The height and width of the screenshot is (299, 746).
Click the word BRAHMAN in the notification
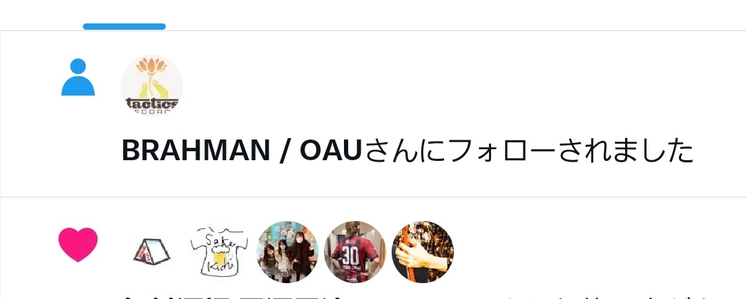coord(196,151)
